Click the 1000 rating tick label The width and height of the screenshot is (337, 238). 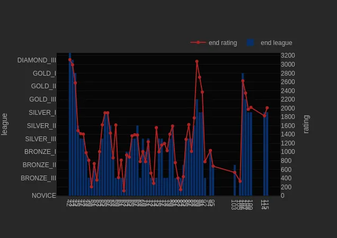coord(288,152)
